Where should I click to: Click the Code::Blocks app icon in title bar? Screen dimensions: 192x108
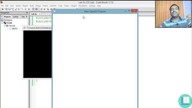(x=1, y=2)
